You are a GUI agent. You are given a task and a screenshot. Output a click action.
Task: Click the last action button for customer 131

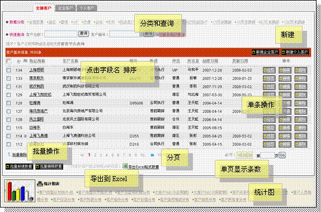301,86
